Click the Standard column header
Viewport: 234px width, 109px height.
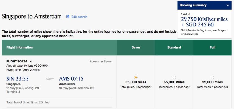click(x=174, y=47)
